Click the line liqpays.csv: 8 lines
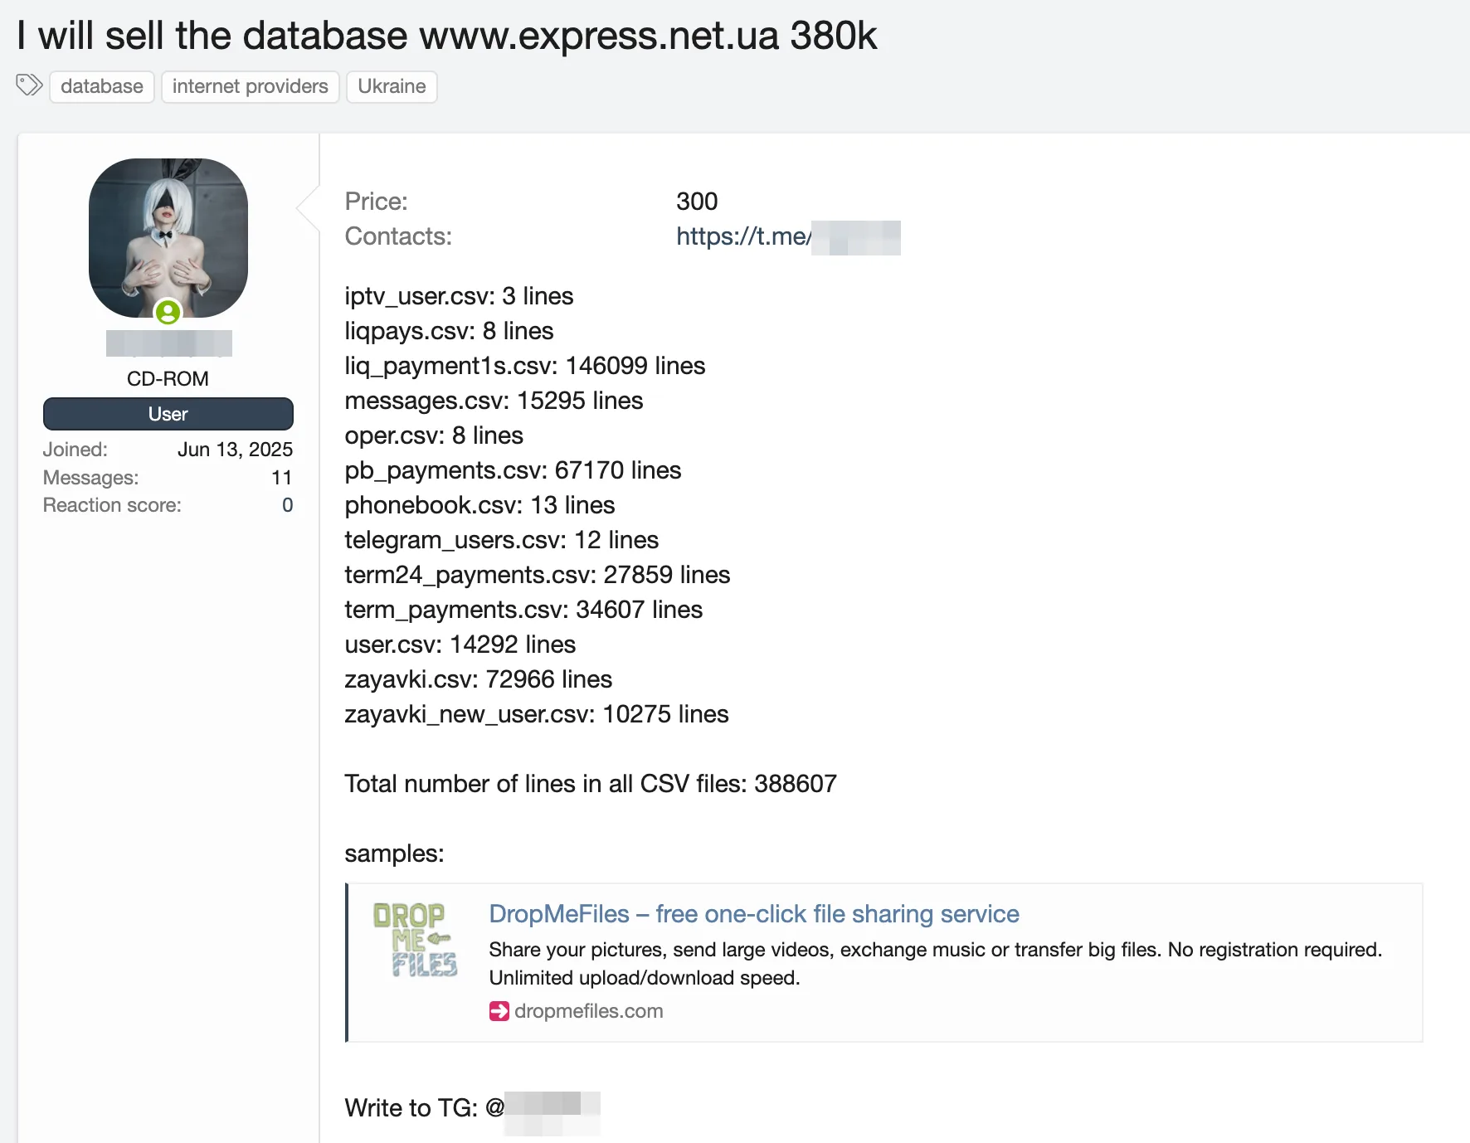 click(x=449, y=331)
